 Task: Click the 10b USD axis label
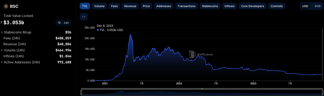click(x=90, y=59)
